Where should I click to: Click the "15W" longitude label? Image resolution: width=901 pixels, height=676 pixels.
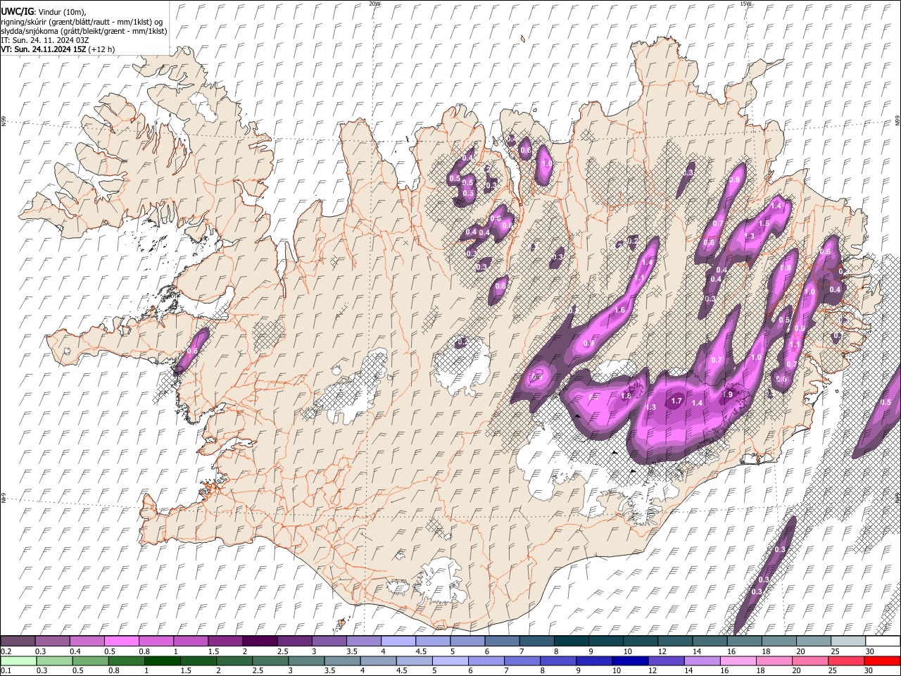(745, 4)
